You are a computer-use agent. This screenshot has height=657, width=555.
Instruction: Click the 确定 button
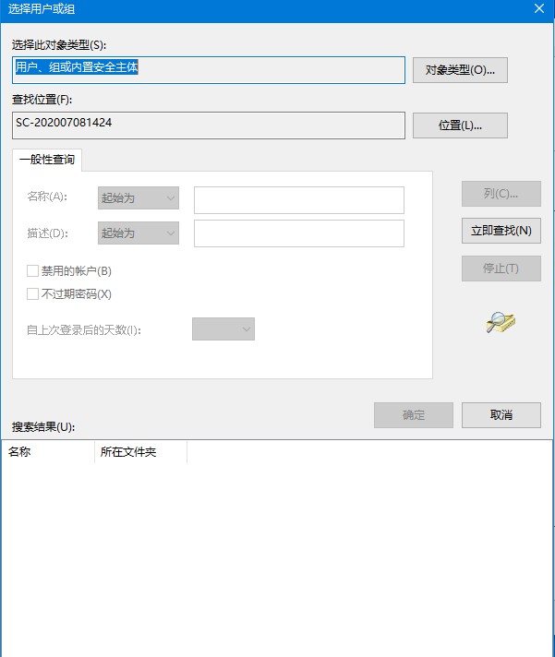pyautogui.click(x=413, y=415)
